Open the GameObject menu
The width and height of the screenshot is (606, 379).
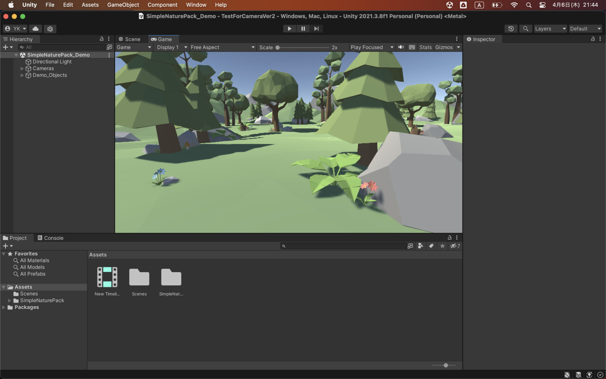point(123,5)
